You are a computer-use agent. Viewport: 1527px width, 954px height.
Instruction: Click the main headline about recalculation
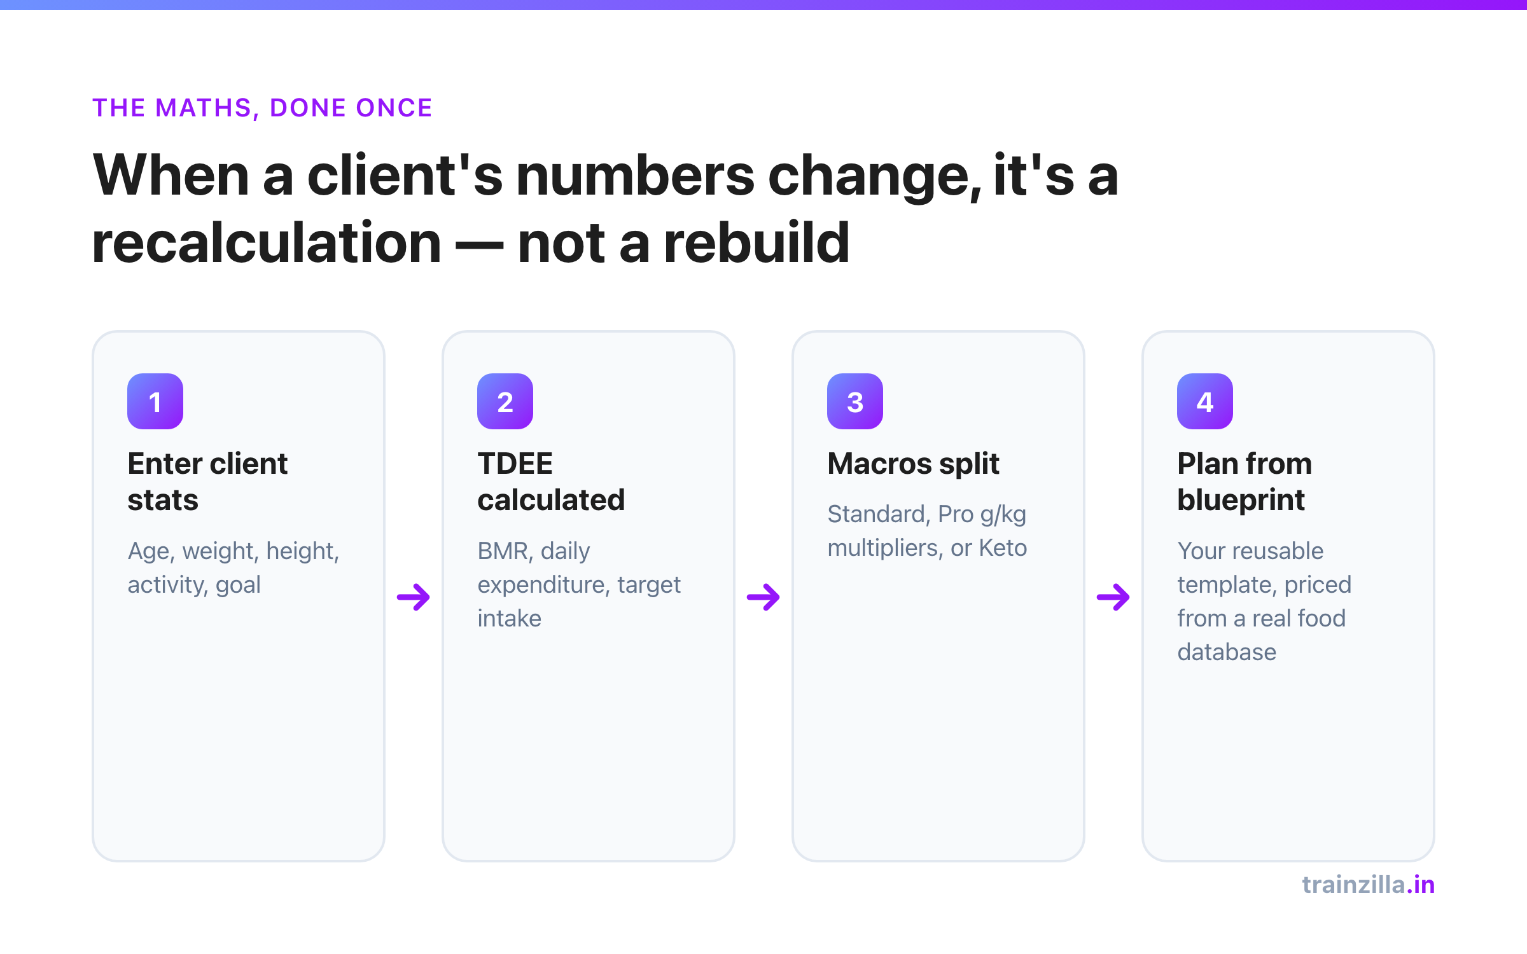(605, 209)
